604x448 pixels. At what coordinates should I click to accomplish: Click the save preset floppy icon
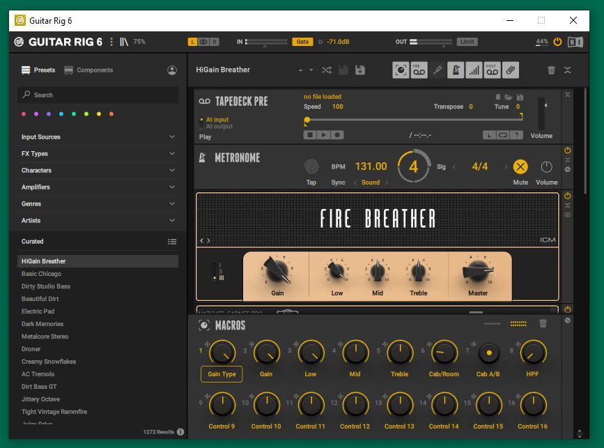click(x=343, y=70)
